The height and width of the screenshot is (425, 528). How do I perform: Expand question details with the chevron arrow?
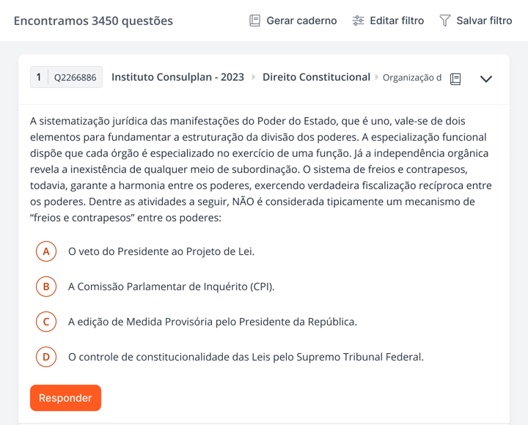(x=485, y=79)
